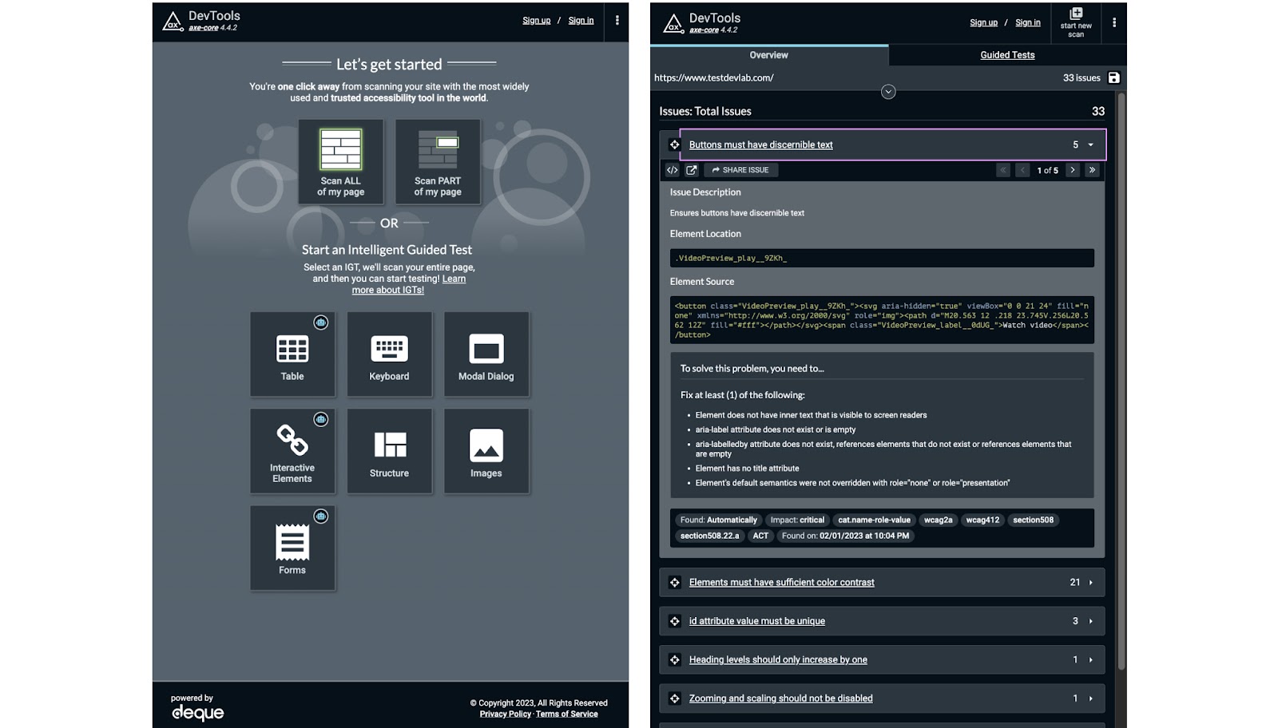Click highlight icon for Zooming and scaling issue
This screenshot has height=728, width=1278.
(x=675, y=698)
